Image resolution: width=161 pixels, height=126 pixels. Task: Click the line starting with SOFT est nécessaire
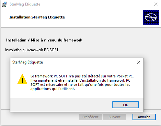click(x=80, y=85)
